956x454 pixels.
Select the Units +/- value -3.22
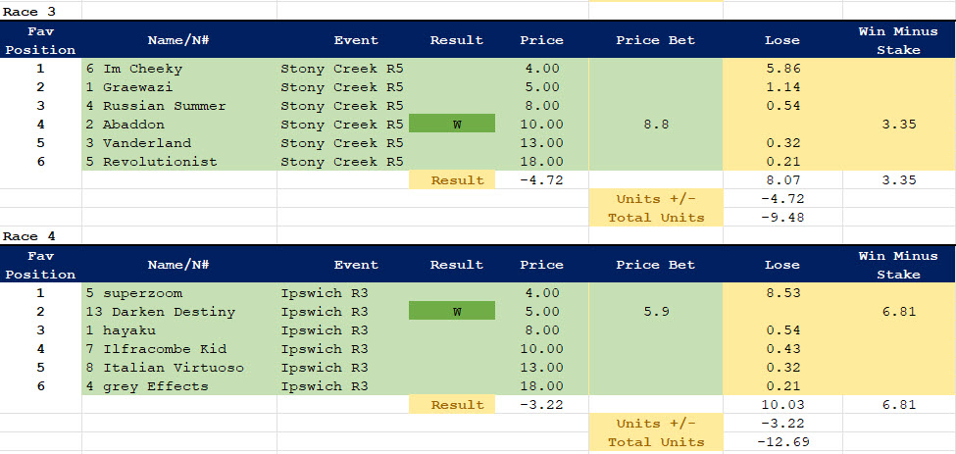781,424
